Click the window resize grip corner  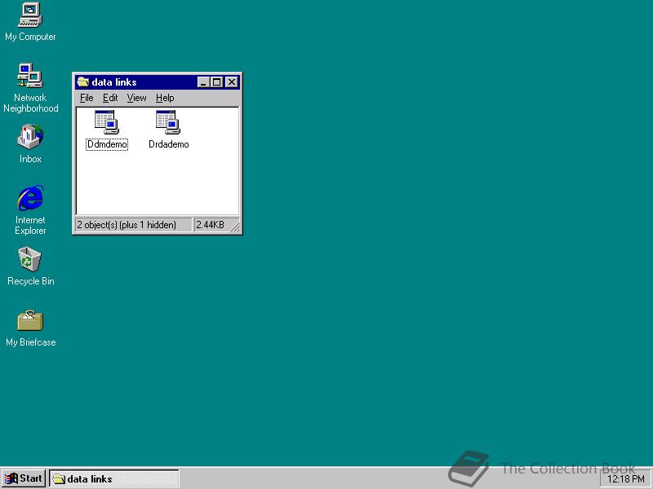[235, 227]
